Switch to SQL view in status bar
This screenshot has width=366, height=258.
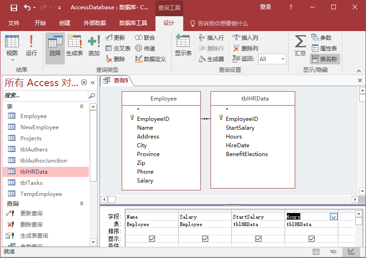point(333,252)
